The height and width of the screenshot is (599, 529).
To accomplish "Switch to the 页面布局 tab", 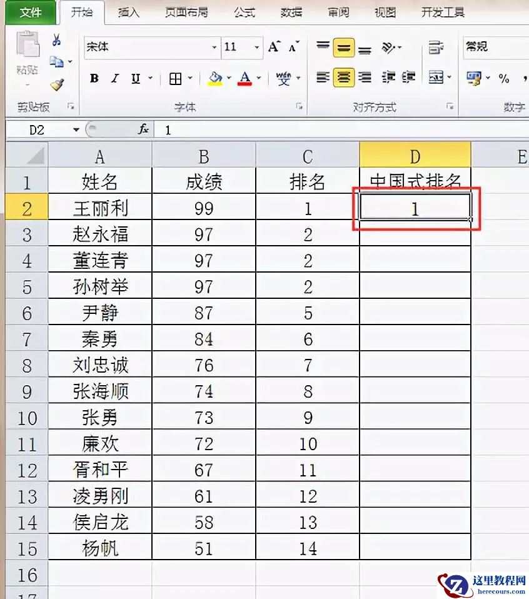I will [x=186, y=13].
